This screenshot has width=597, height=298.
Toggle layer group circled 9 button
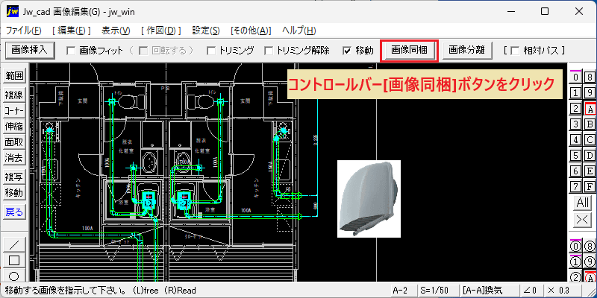pyautogui.click(x=590, y=261)
